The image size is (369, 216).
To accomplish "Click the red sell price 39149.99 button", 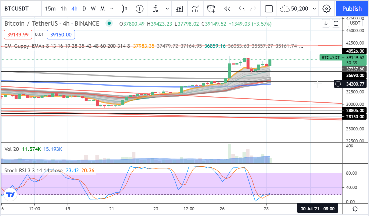I will [x=18, y=35].
